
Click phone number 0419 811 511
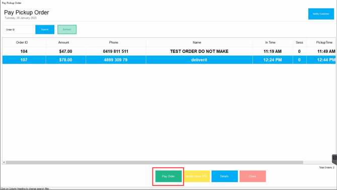(116, 51)
